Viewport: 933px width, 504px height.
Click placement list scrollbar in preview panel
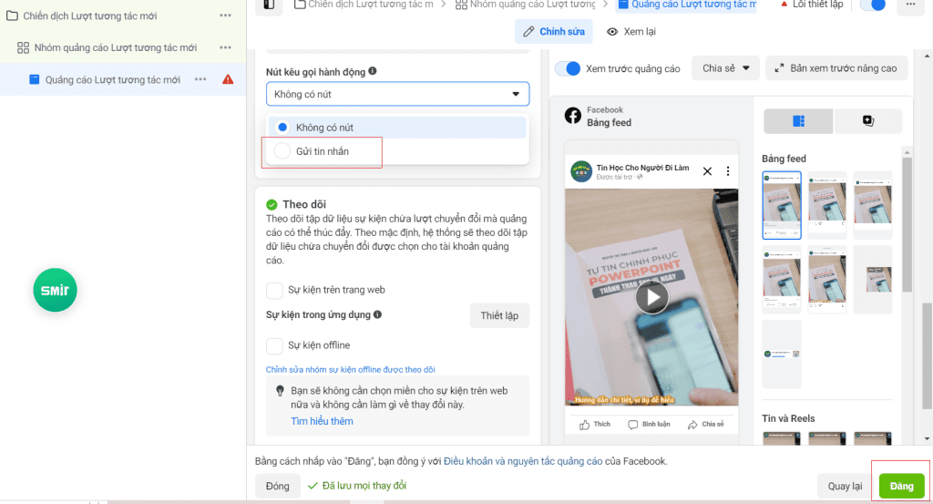click(907, 225)
